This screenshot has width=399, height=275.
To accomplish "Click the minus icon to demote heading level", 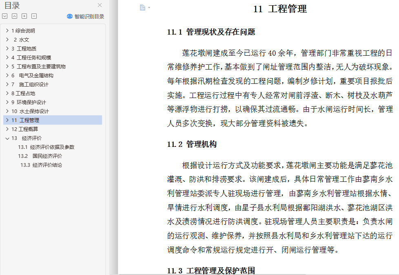I will (x=34, y=16).
